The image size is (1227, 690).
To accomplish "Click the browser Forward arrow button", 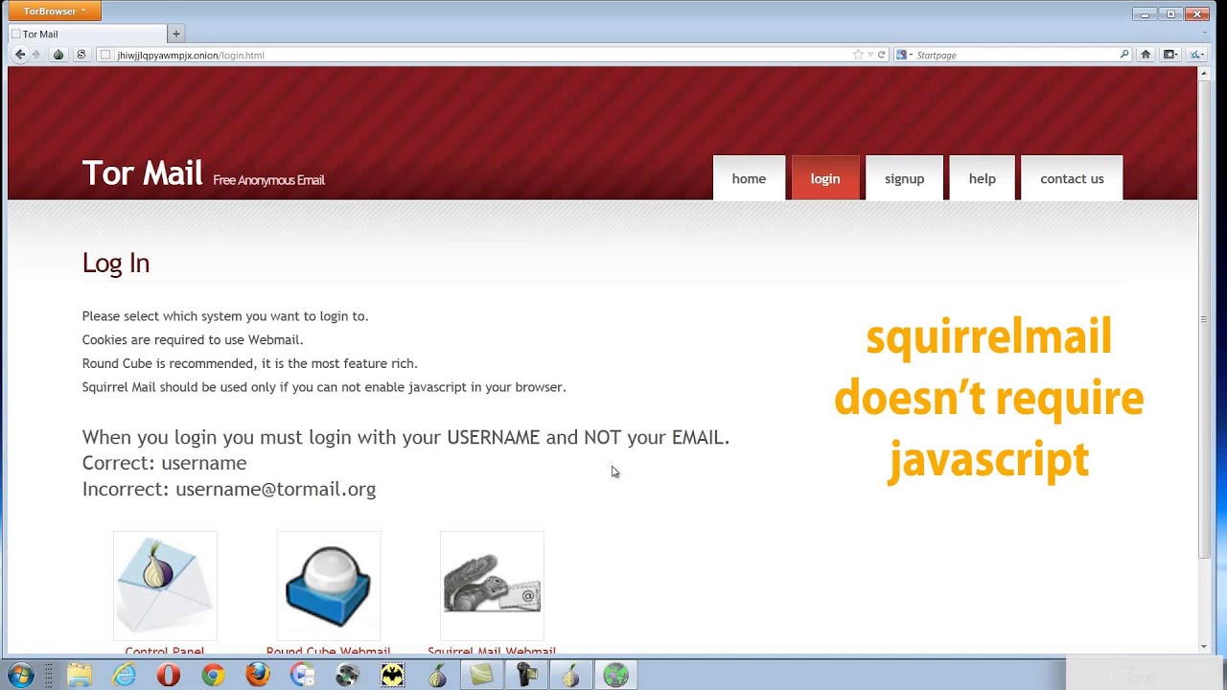I will (x=36, y=55).
